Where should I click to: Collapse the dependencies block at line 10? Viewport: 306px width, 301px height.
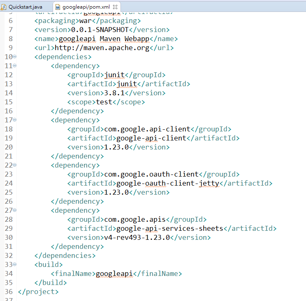point(15,57)
